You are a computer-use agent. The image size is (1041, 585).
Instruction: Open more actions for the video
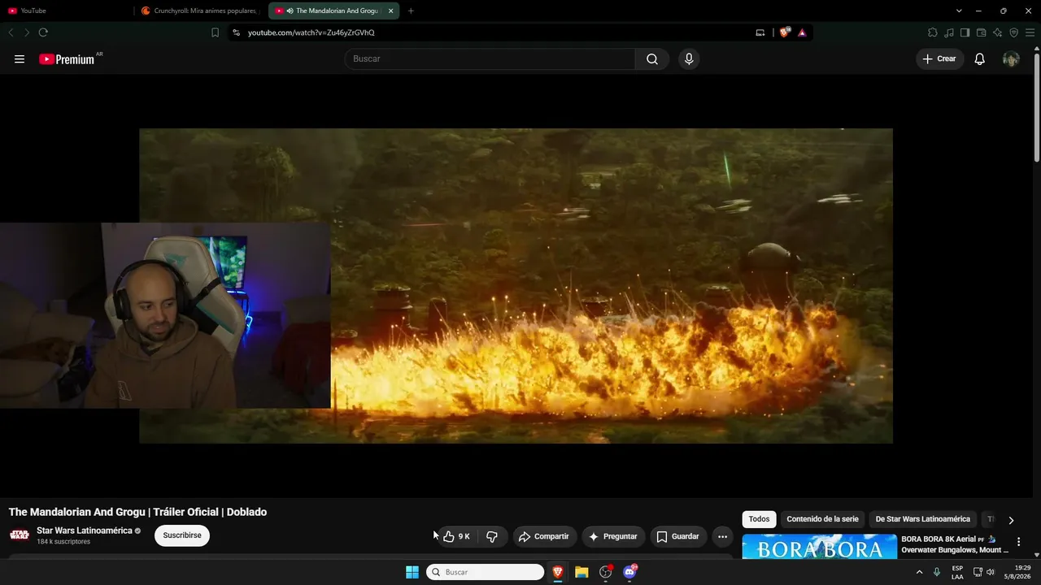pyautogui.click(x=722, y=536)
